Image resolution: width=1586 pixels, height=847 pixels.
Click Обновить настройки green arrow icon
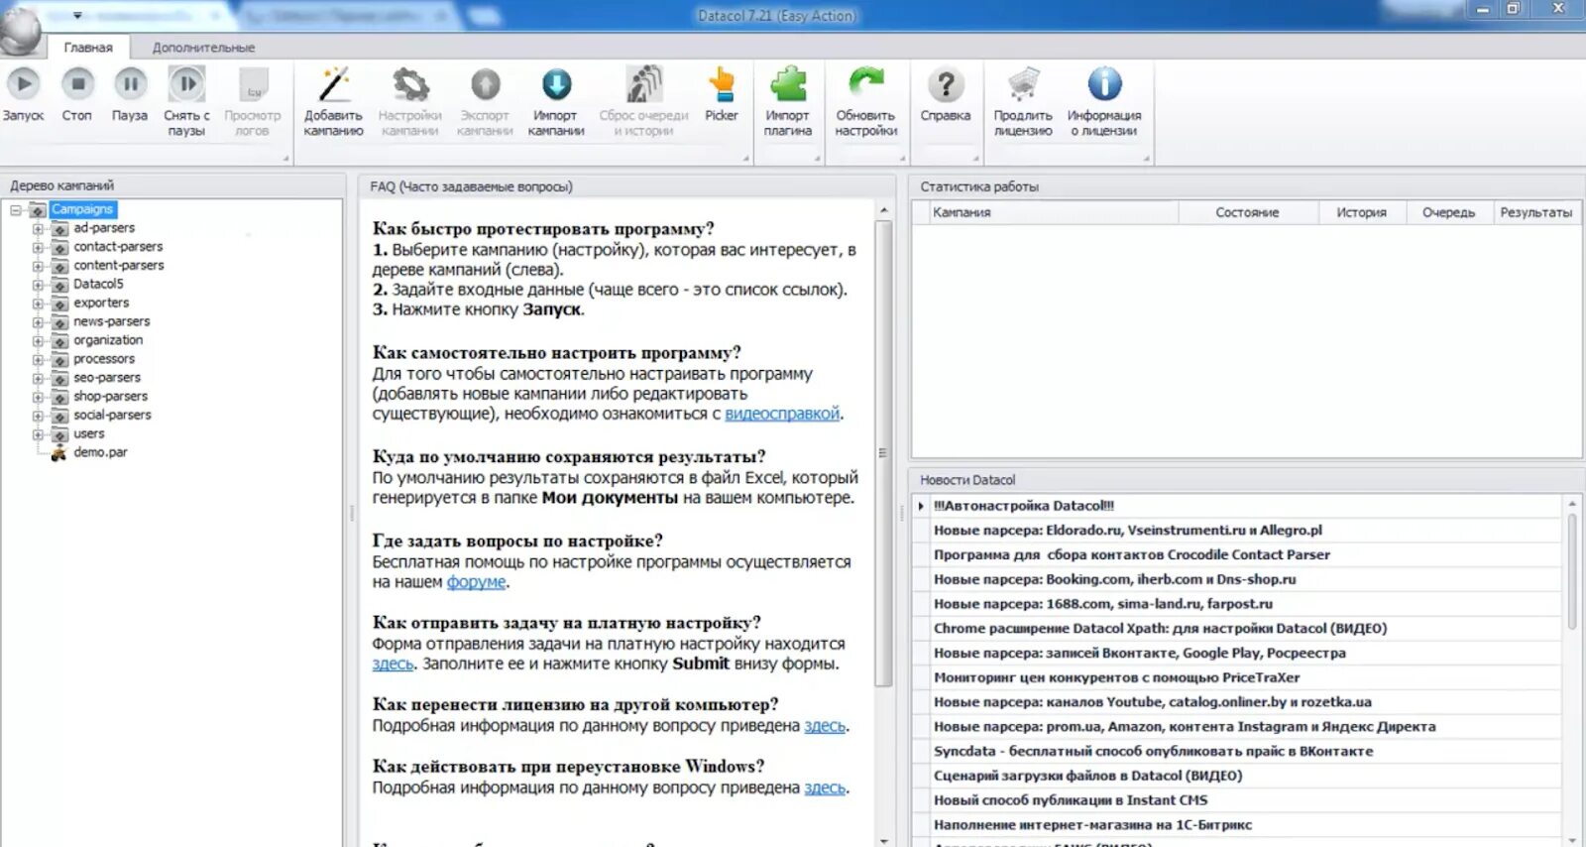866,84
